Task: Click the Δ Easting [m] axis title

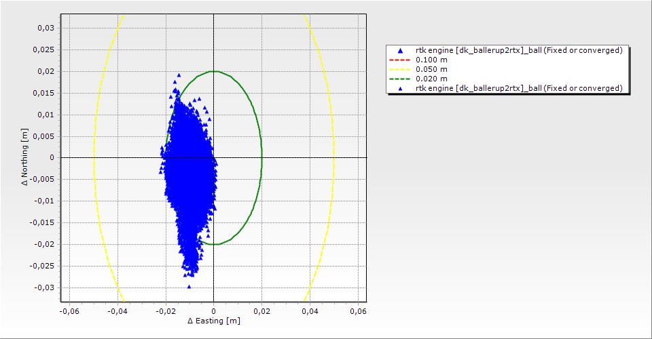Action: pyautogui.click(x=213, y=321)
